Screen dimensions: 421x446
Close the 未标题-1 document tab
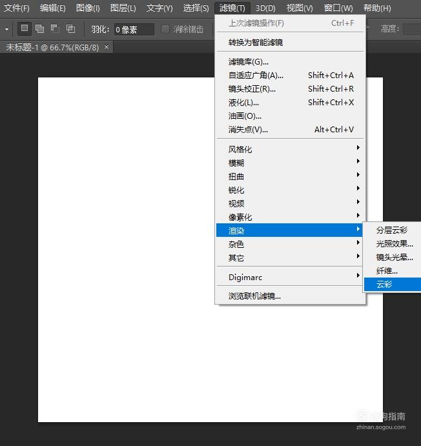[107, 46]
